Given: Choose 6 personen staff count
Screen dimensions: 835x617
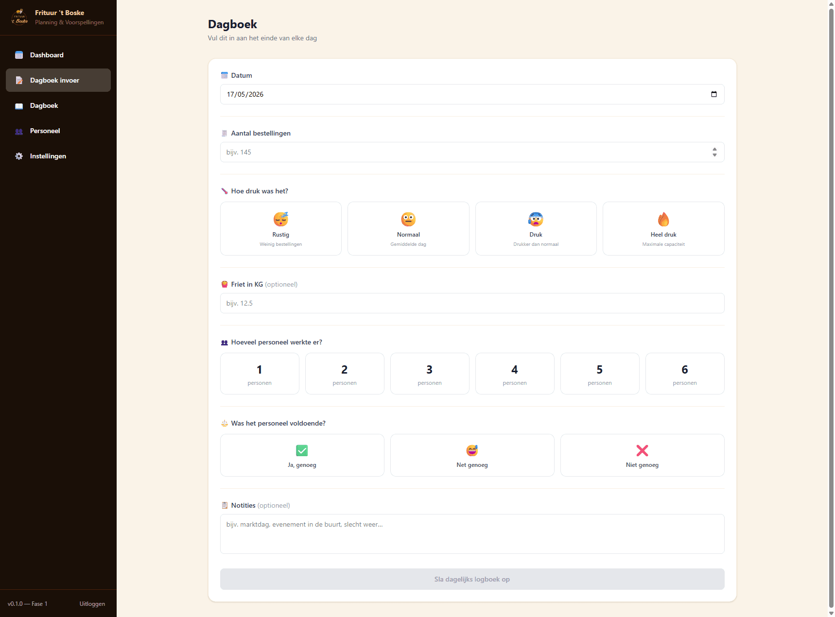Looking at the screenshot, I should 685,374.
